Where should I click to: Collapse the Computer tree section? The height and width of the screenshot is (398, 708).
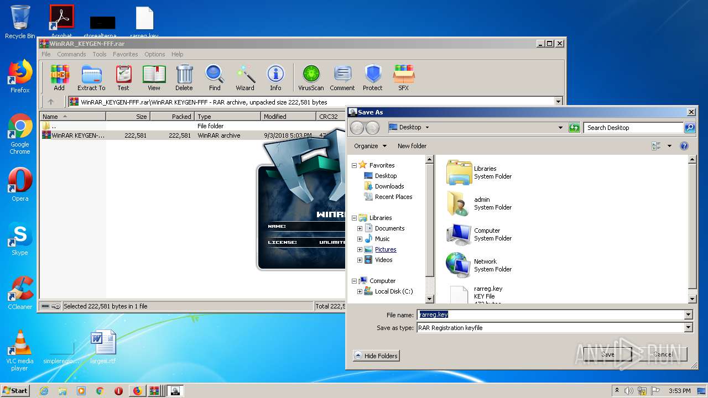[354, 281]
